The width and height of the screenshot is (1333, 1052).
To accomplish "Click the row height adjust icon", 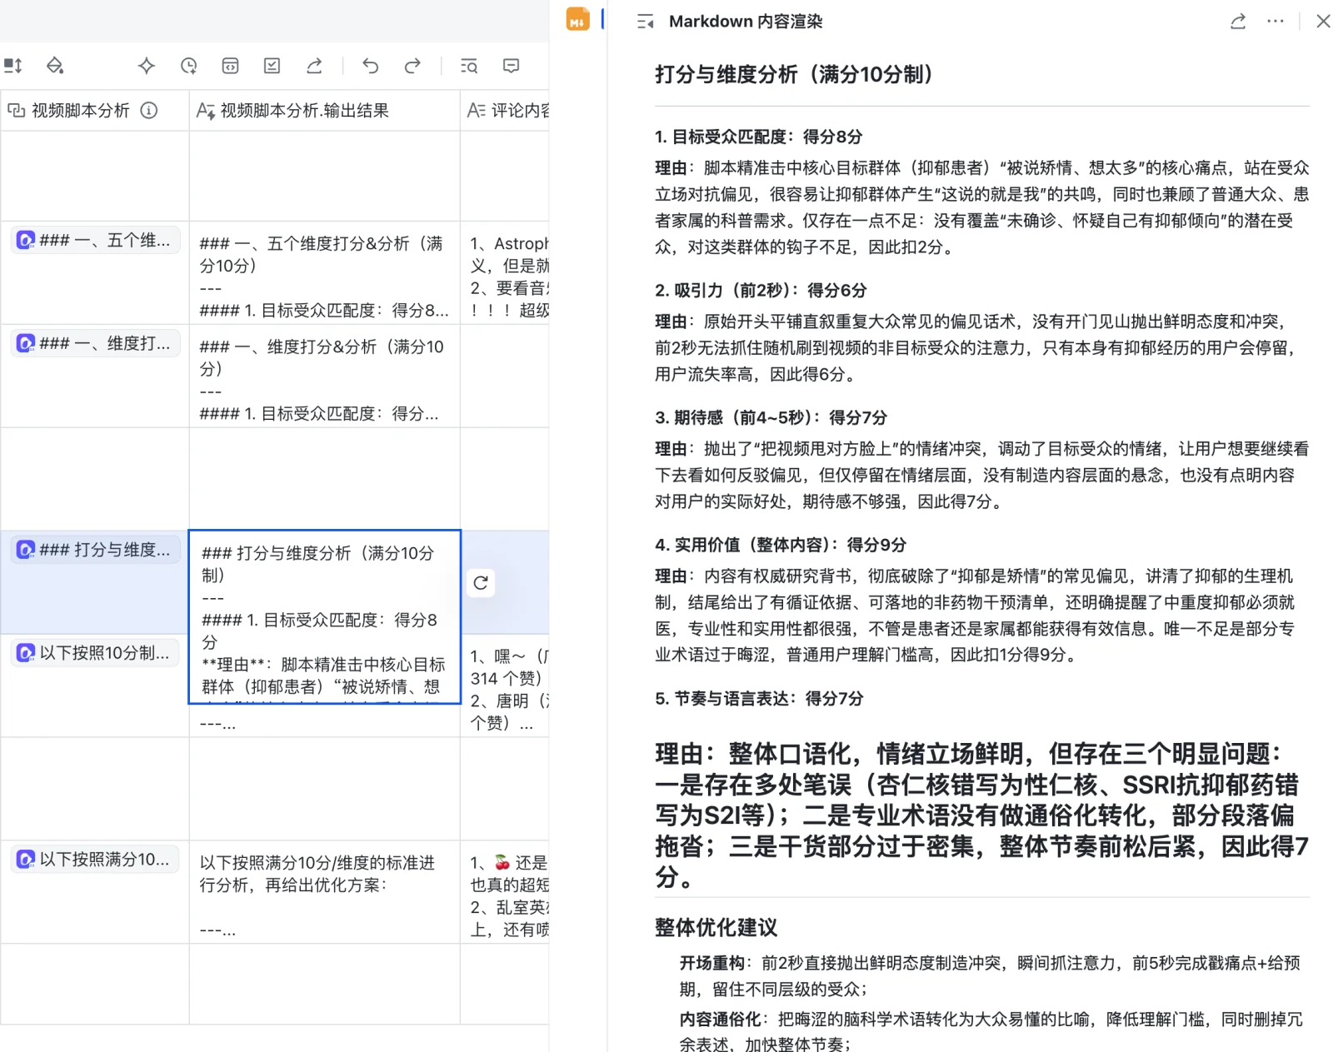I will 13,66.
